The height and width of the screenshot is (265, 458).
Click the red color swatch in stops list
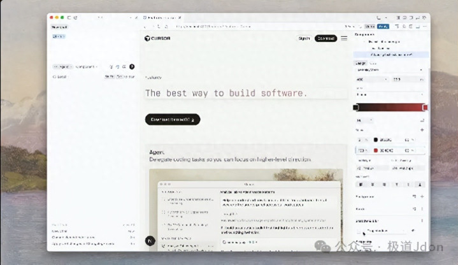pyautogui.click(x=376, y=150)
